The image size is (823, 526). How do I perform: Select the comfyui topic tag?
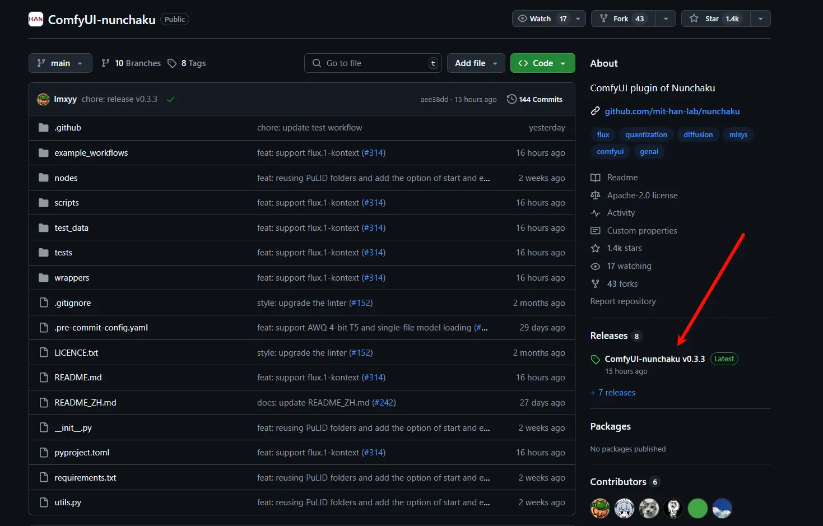click(610, 151)
